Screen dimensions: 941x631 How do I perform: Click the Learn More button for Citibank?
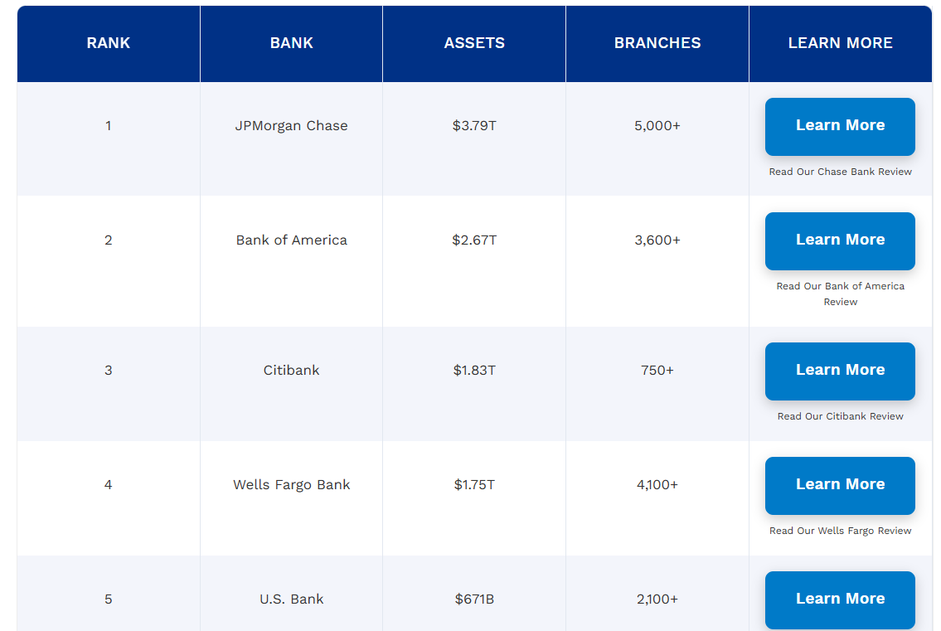tap(840, 371)
